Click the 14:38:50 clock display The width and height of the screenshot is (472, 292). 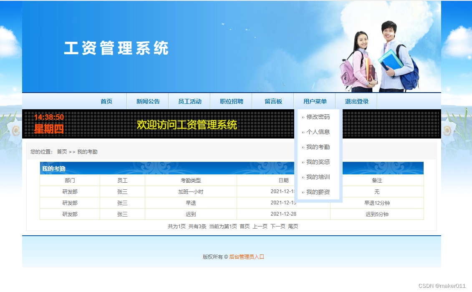pyautogui.click(x=49, y=117)
